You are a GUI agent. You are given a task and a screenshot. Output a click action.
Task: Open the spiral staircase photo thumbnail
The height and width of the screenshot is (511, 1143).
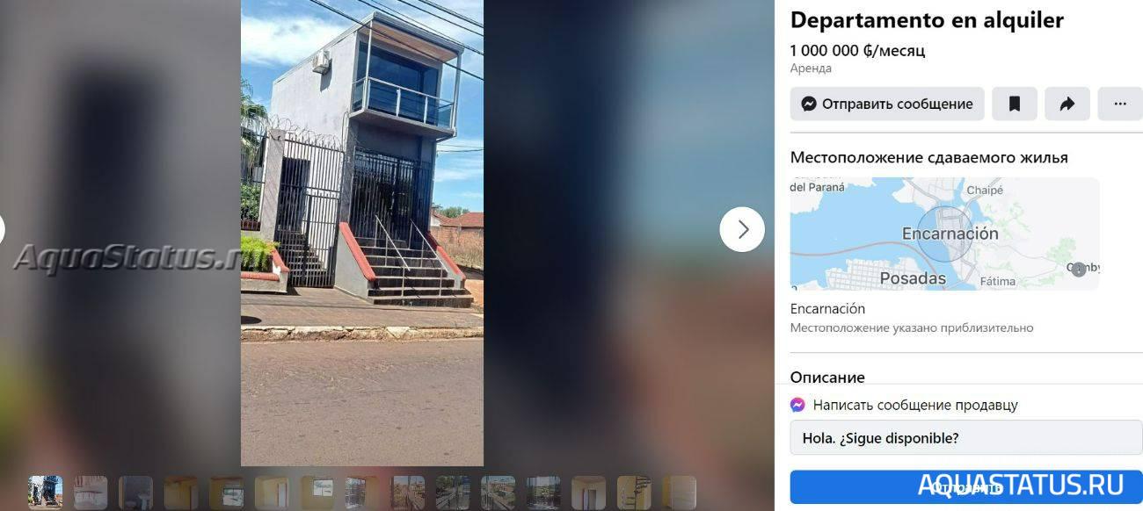point(634,493)
